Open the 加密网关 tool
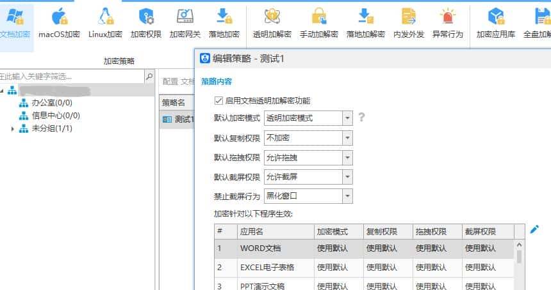This screenshot has width=551, height=290. click(x=185, y=24)
